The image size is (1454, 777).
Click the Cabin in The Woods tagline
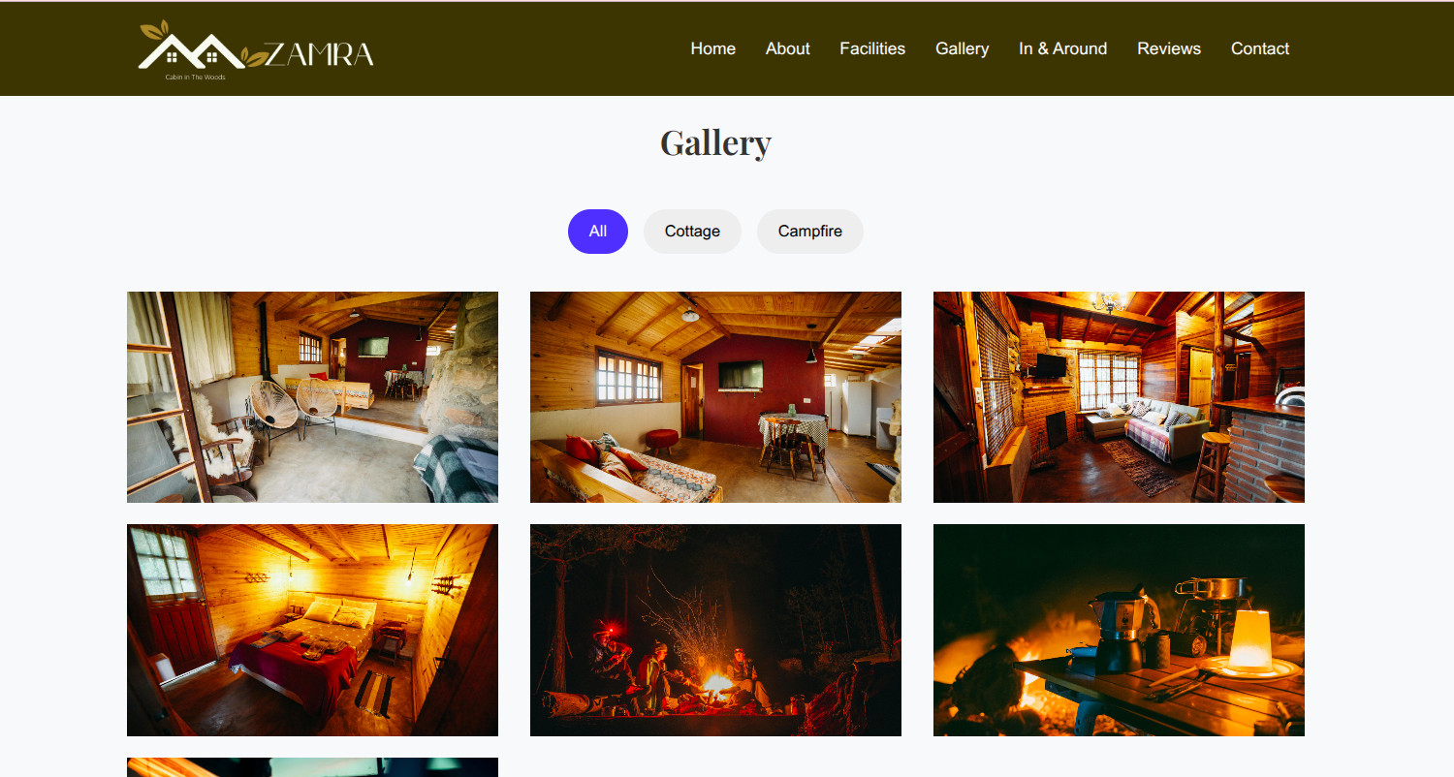(195, 77)
